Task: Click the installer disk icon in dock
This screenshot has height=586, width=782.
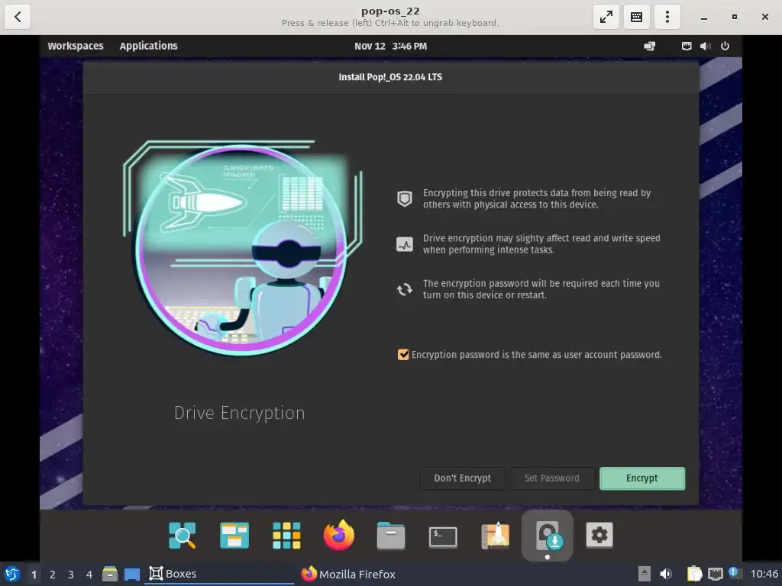Action: (547, 536)
